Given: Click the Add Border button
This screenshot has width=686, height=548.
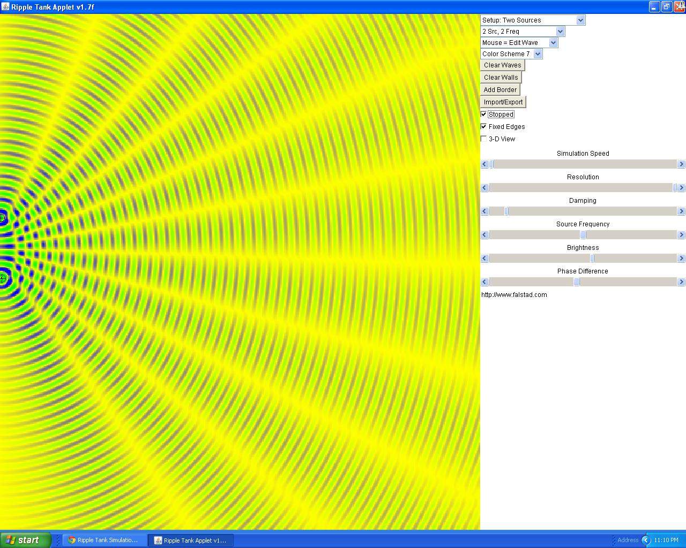Looking at the screenshot, I should pos(500,90).
